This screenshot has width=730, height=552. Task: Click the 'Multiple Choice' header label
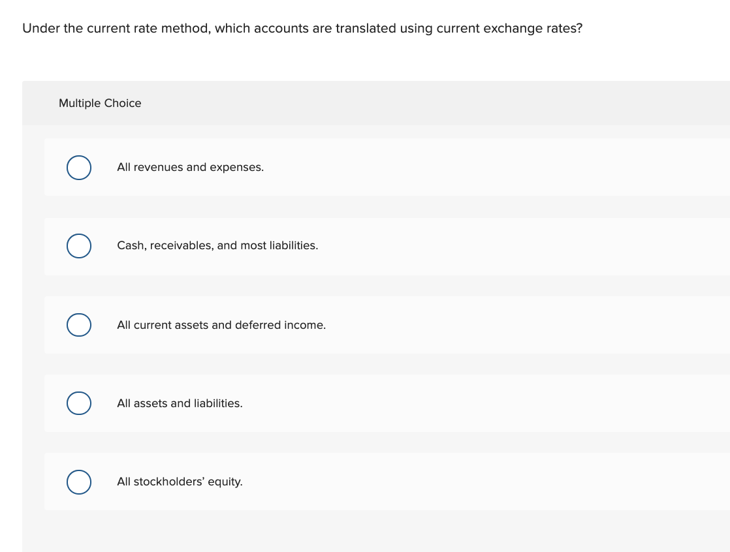(101, 103)
